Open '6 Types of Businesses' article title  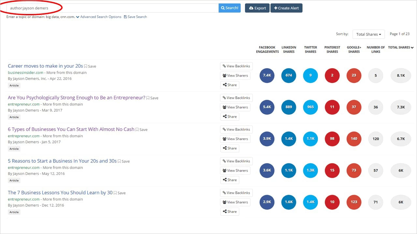click(x=71, y=129)
